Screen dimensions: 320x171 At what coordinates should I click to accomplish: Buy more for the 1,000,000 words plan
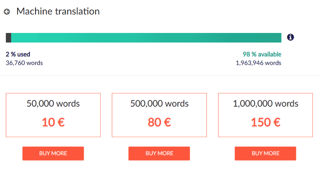click(x=265, y=153)
